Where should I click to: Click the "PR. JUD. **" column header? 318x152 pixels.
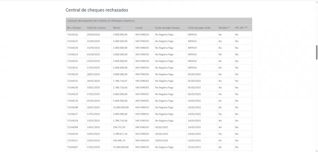click(x=241, y=28)
